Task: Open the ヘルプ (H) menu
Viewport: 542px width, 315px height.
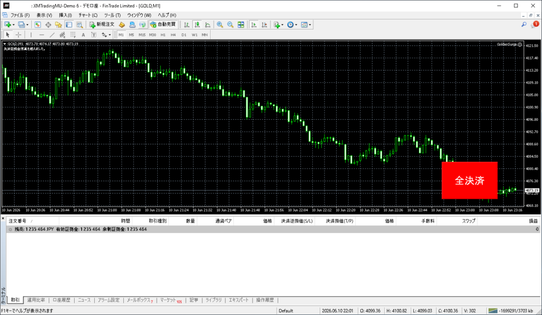Action: pyautogui.click(x=167, y=15)
